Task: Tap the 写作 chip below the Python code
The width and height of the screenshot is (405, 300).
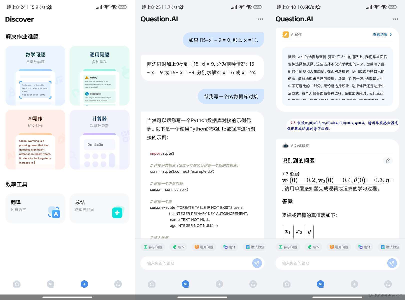Action: (x=178, y=247)
